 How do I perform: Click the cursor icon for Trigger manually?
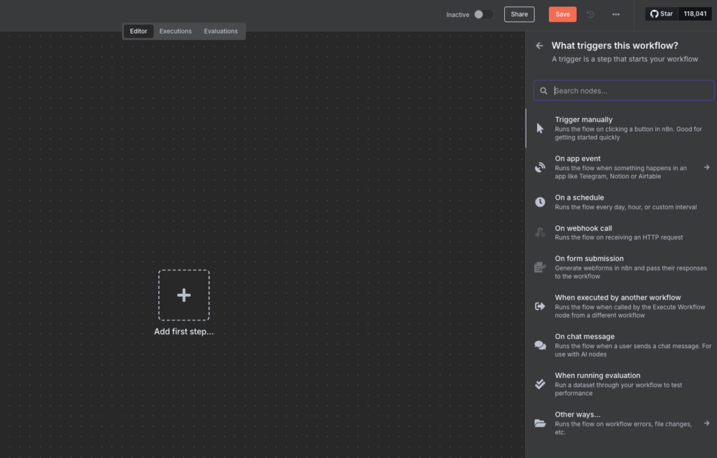point(540,128)
